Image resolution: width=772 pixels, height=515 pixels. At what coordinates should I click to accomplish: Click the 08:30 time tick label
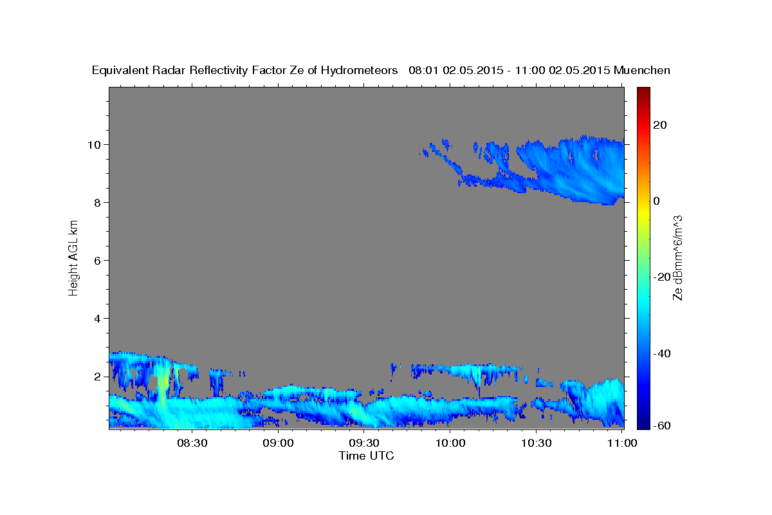[192, 443]
